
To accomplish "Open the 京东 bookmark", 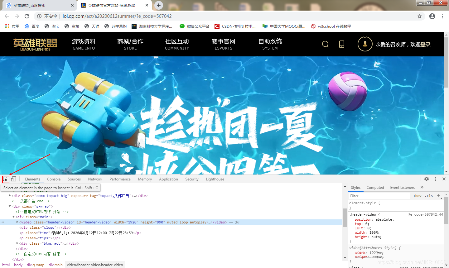I will tap(72, 26).
